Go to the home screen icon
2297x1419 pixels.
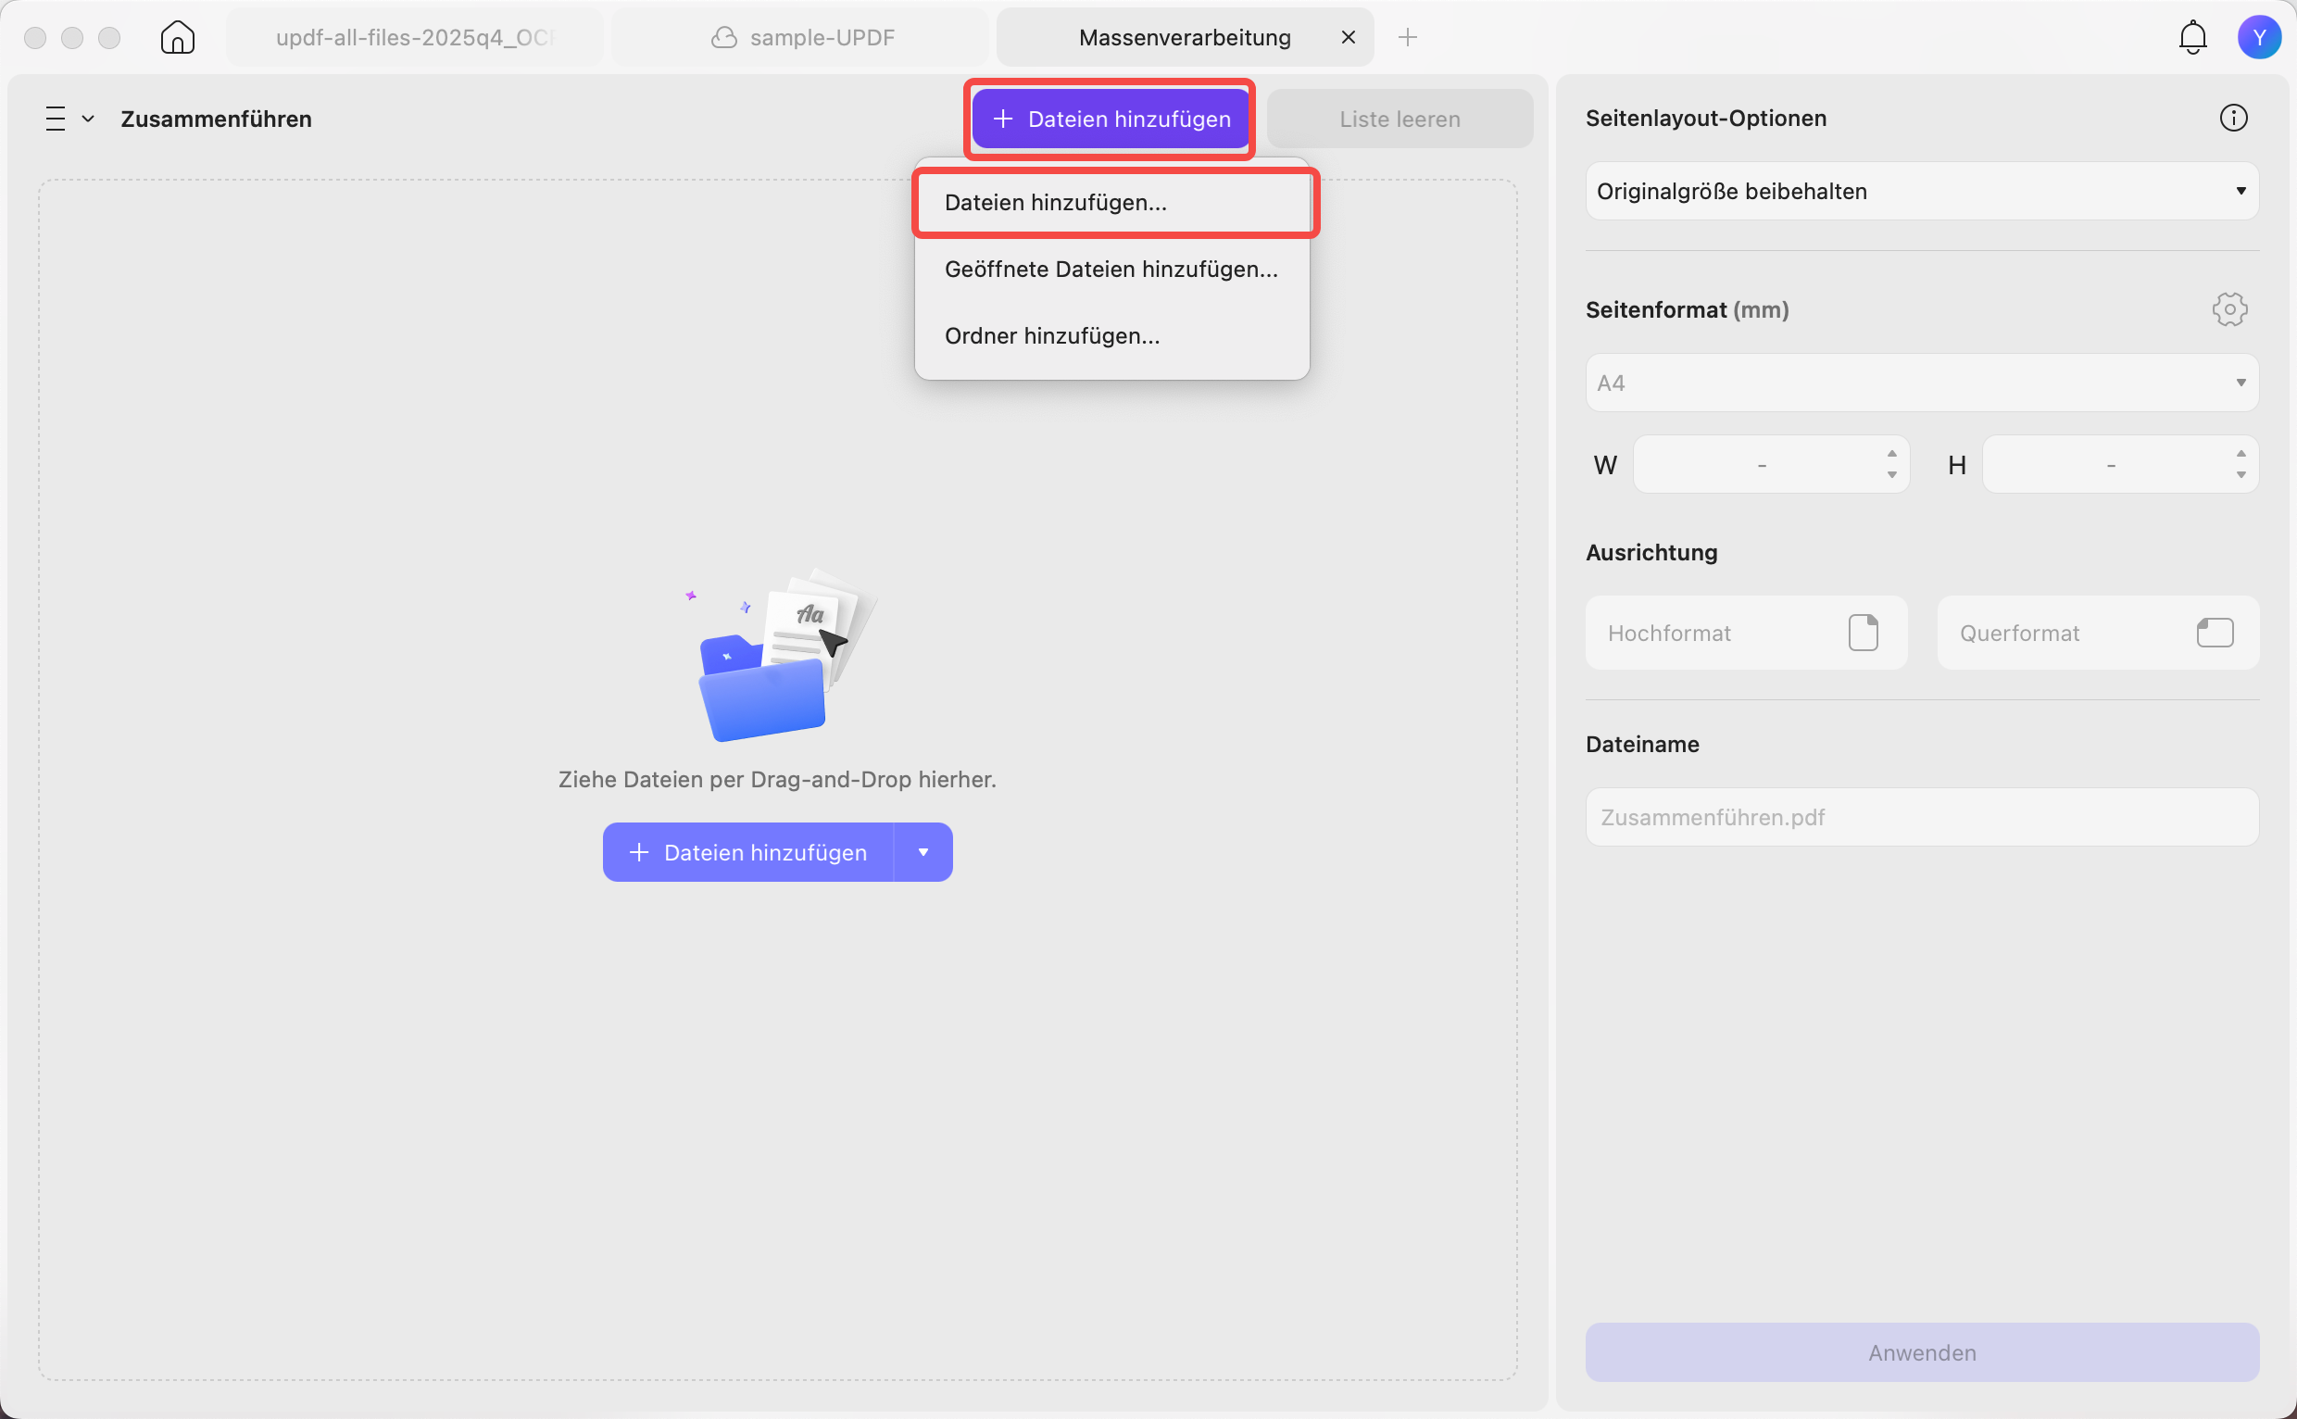pyautogui.click(x=177, y=38)
